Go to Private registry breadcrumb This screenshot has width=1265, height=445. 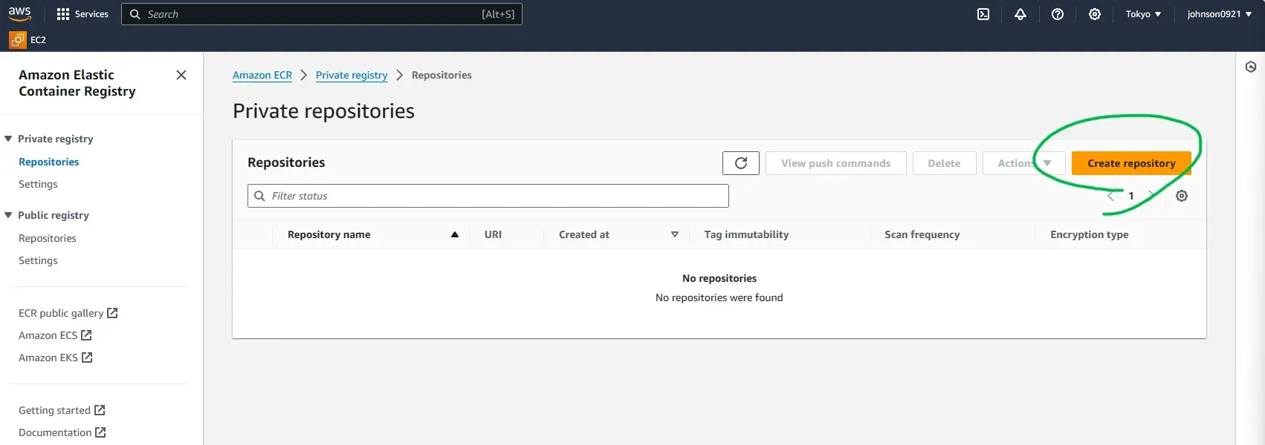click(x=352, y=75)
